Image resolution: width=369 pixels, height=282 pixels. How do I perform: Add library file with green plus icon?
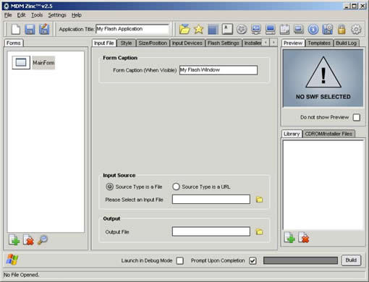pyautogui.click(x=289, y=238)
